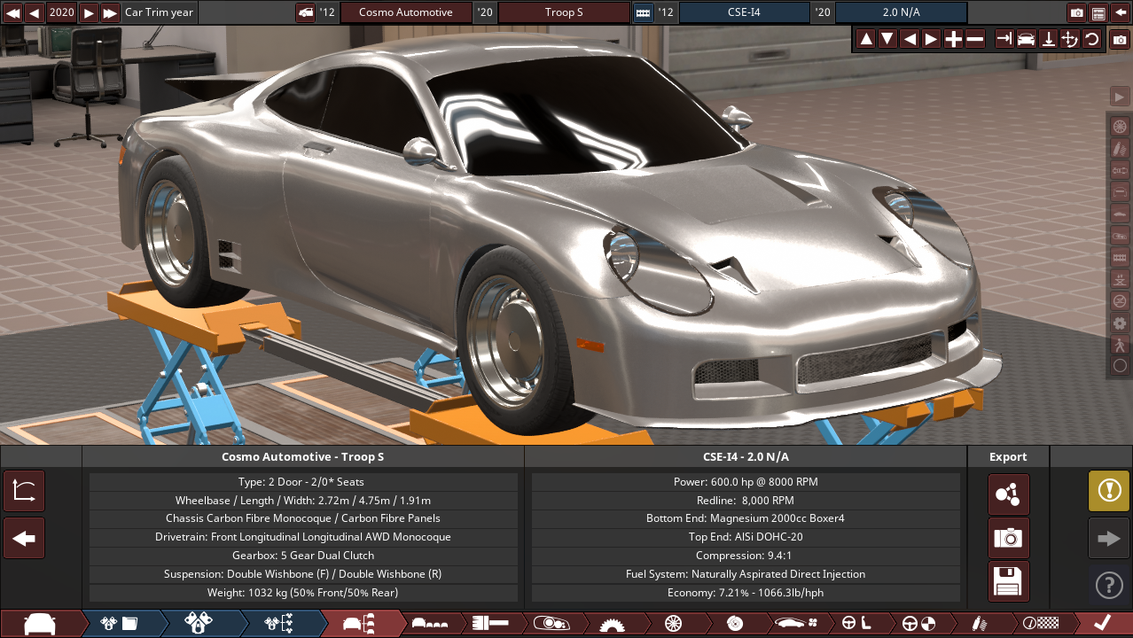This screenshot has height=638, width=1133.
Task: Click the large left arrow back button
Action: (24, 538)
